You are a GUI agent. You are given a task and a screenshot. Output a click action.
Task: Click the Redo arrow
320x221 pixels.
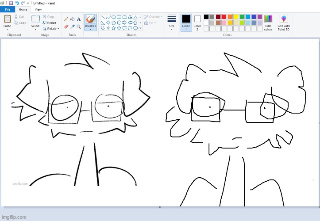23,3
